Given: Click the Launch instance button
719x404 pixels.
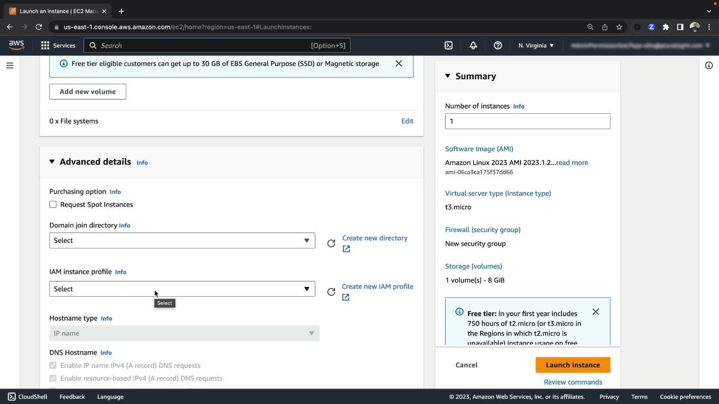Looking at the screenshot, I should click(573, 365).
